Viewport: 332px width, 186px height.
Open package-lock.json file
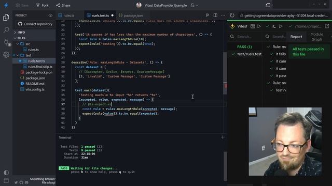coord(39,72)
